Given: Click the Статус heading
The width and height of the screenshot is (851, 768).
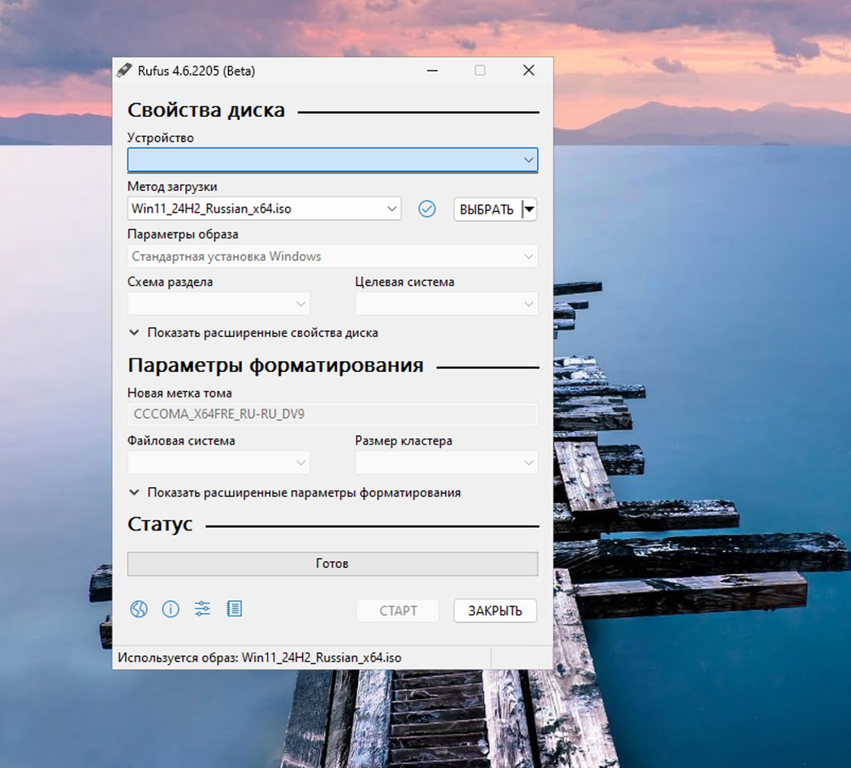Looking at the screenshot, I should 160,524.
